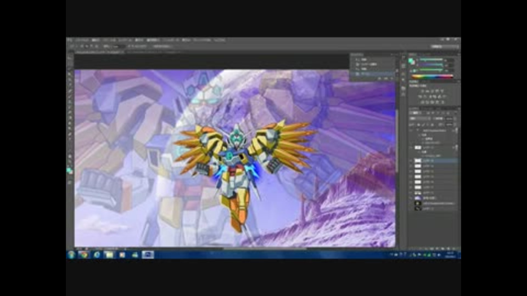The height and width of the screenshot is (296, 527).
Task: Click the Subtract from selection option icon
Action: (x=92, y=46)
